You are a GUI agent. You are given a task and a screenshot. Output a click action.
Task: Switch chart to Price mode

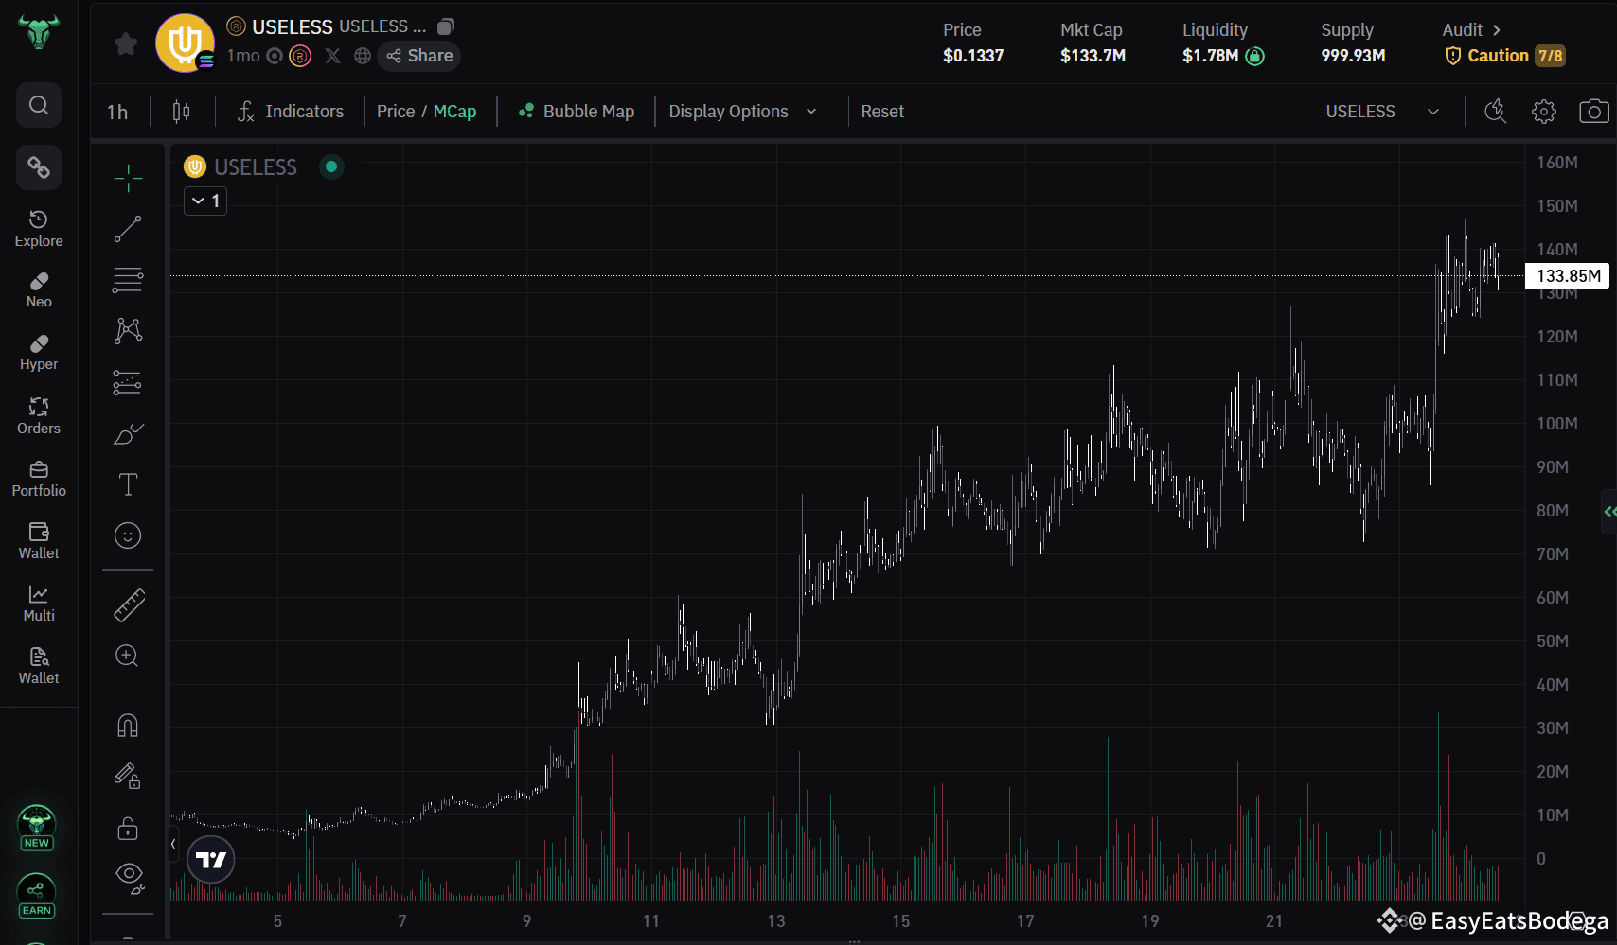coord(396,112)
